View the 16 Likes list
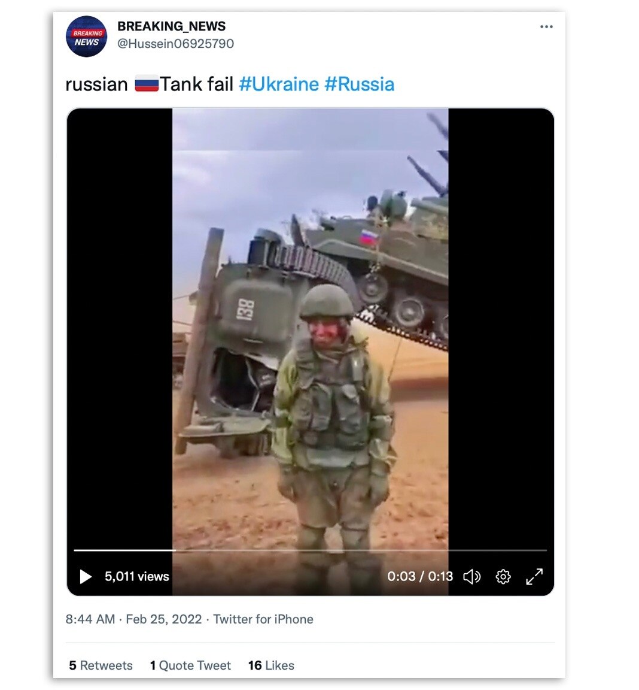639x690 pixels. point(271,665)
